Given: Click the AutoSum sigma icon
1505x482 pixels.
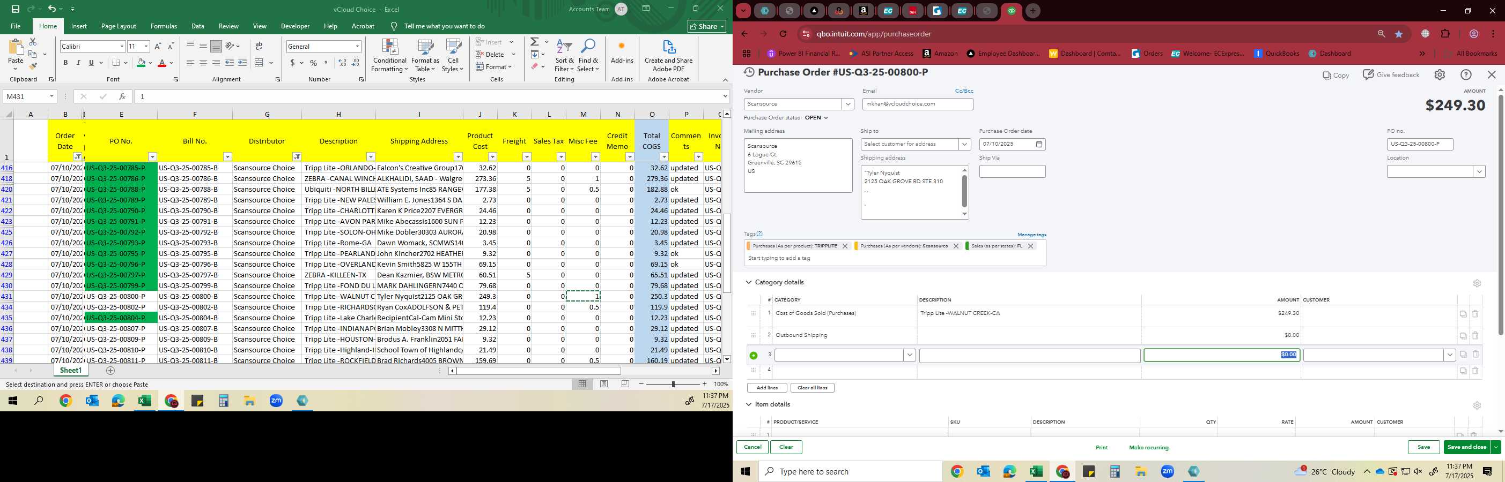Looking at the screenshot, I should (535, 42).
